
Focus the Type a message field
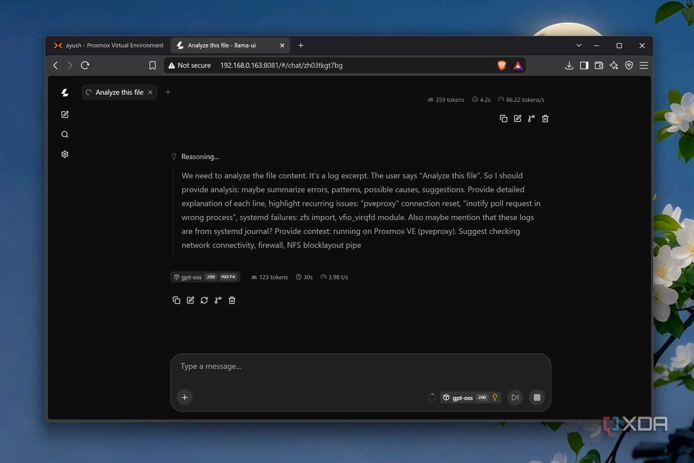coord(360,366)
